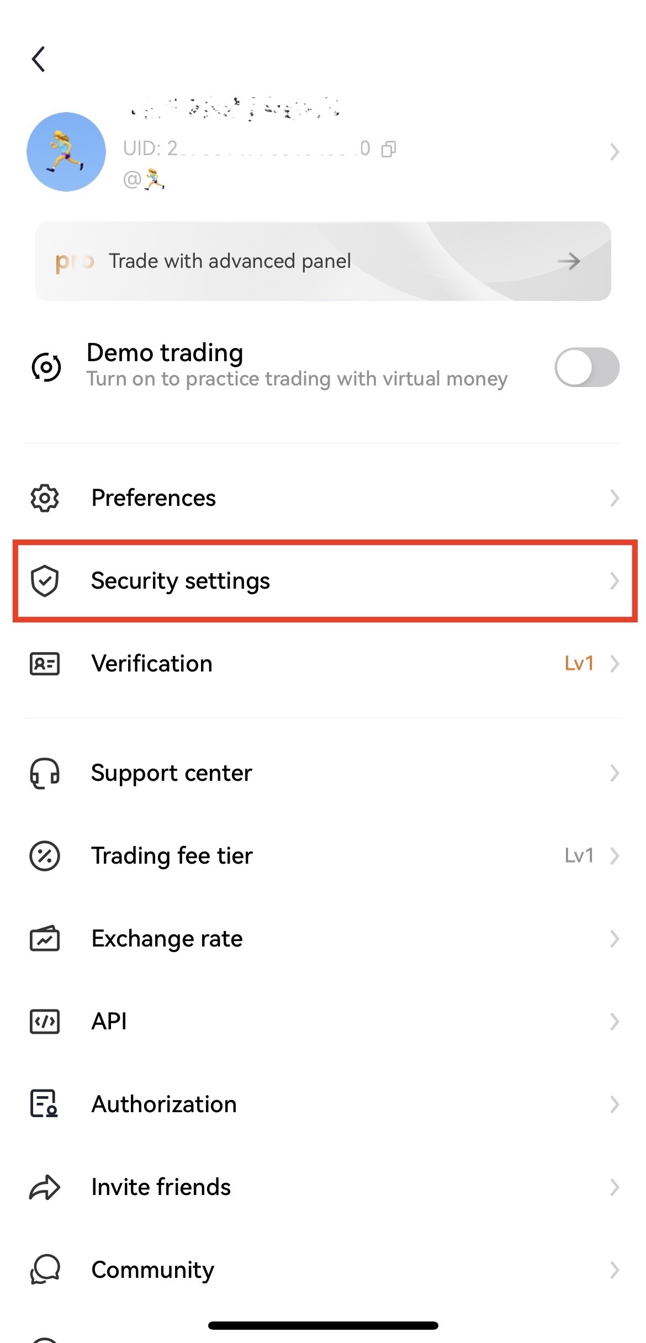Tap the Support center headset icon
This screenshot has height=1343, width=646.
pos(45,773)
